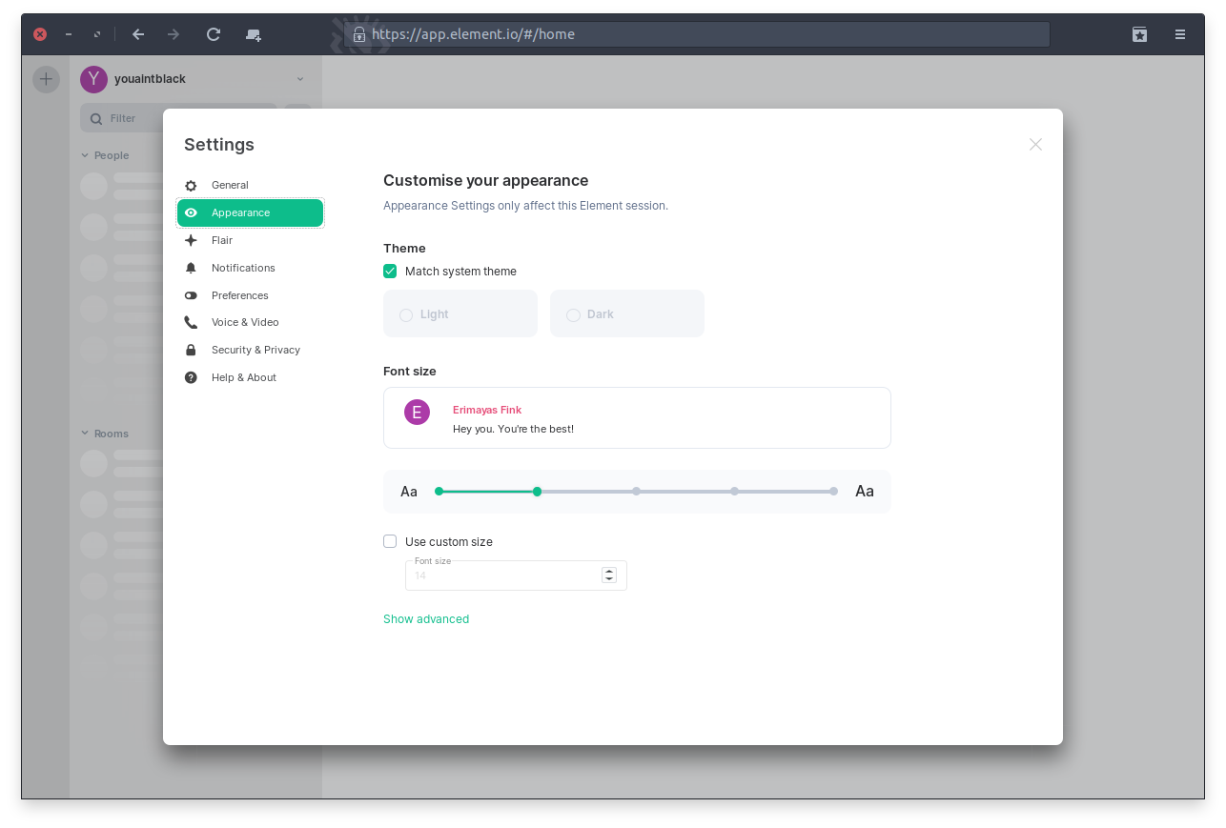This screenshot has width=1226, height=828.
Task: Click the Help & About question icon
Action: click(x=191, y=377)
